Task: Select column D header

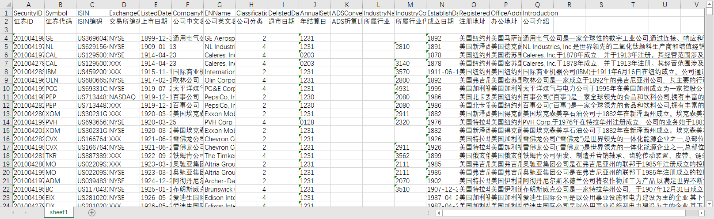Action: 124,4
